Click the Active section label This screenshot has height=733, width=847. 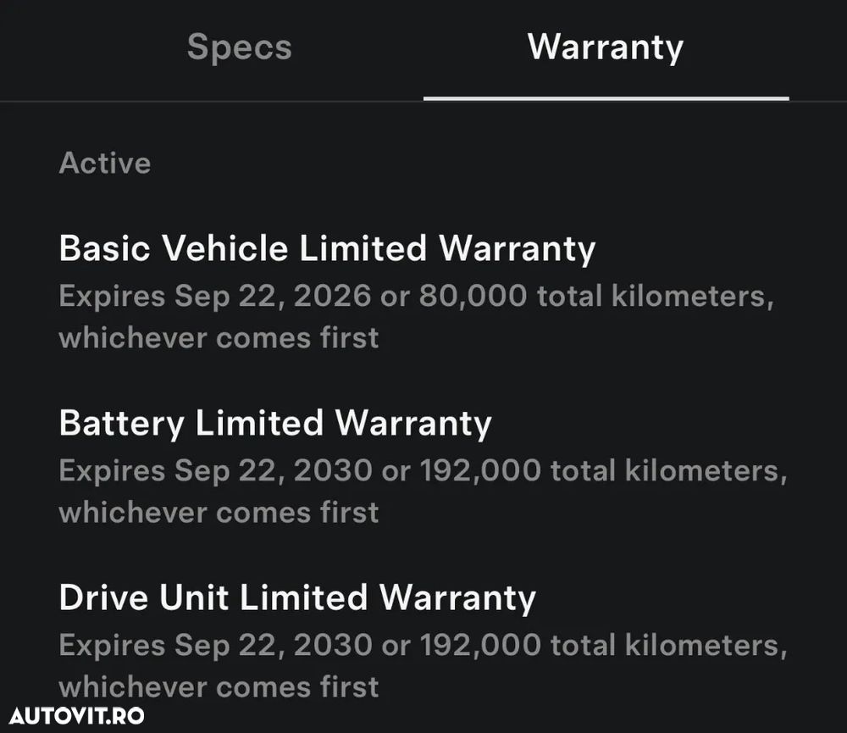click(x=105, y=163)
